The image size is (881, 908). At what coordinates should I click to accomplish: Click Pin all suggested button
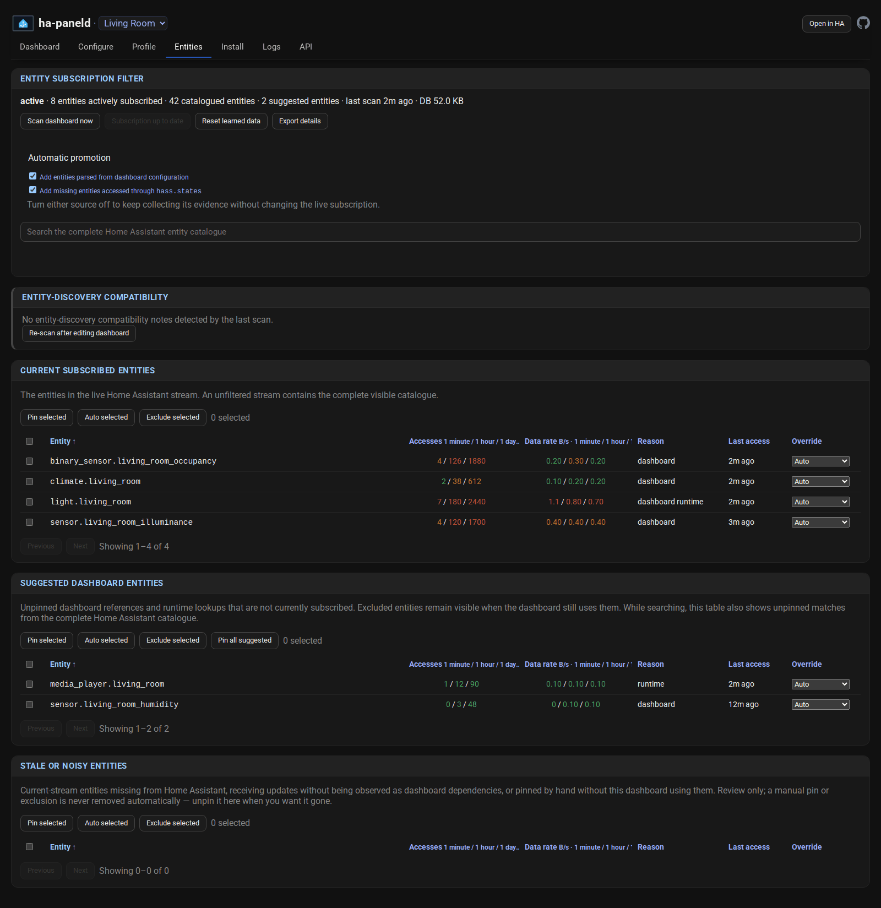[x=244, y=640]
